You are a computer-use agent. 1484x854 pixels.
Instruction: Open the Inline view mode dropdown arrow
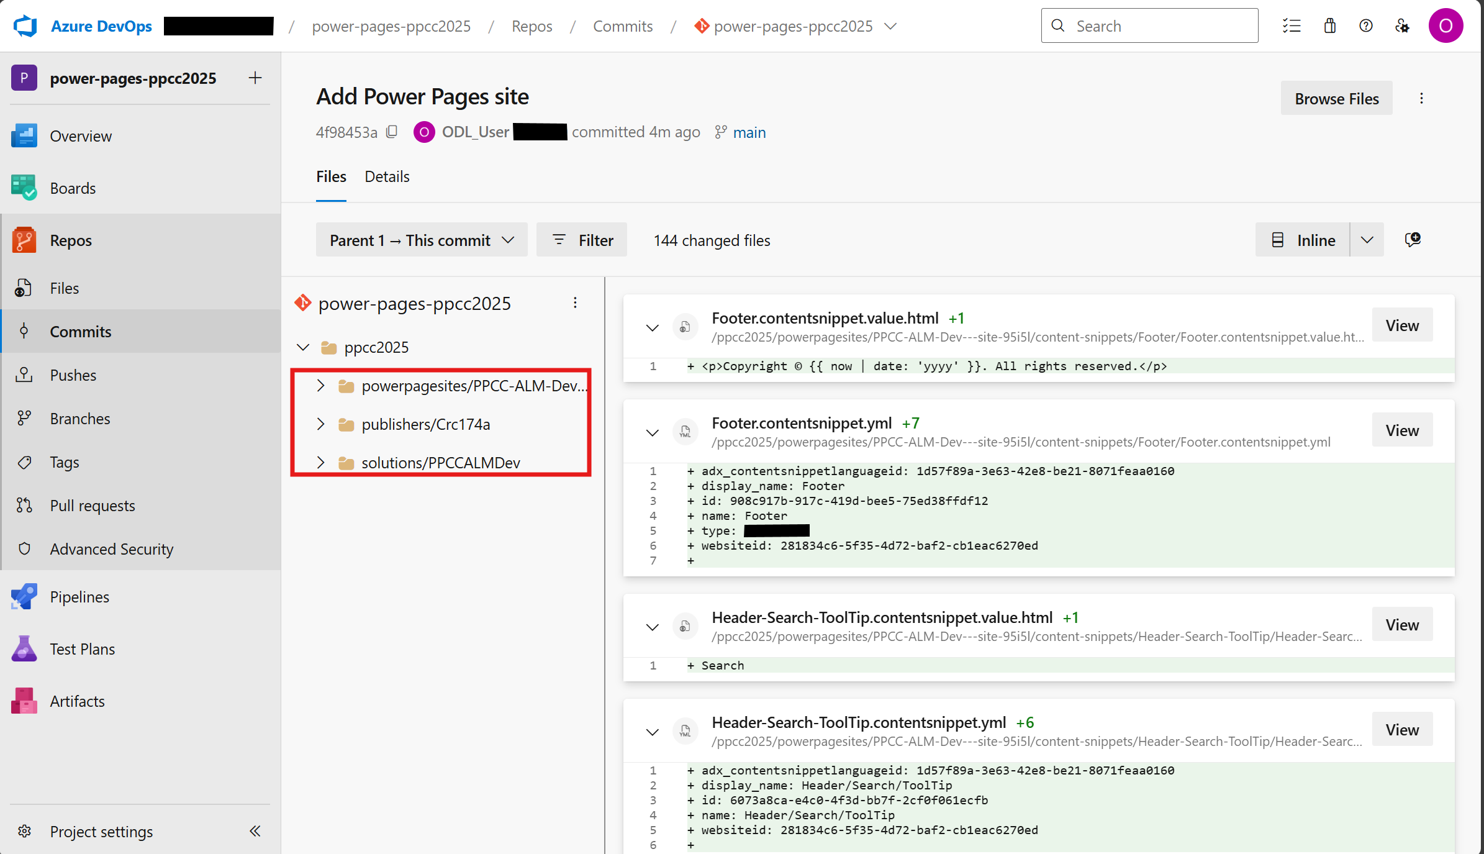click(x=1367, y=240)
